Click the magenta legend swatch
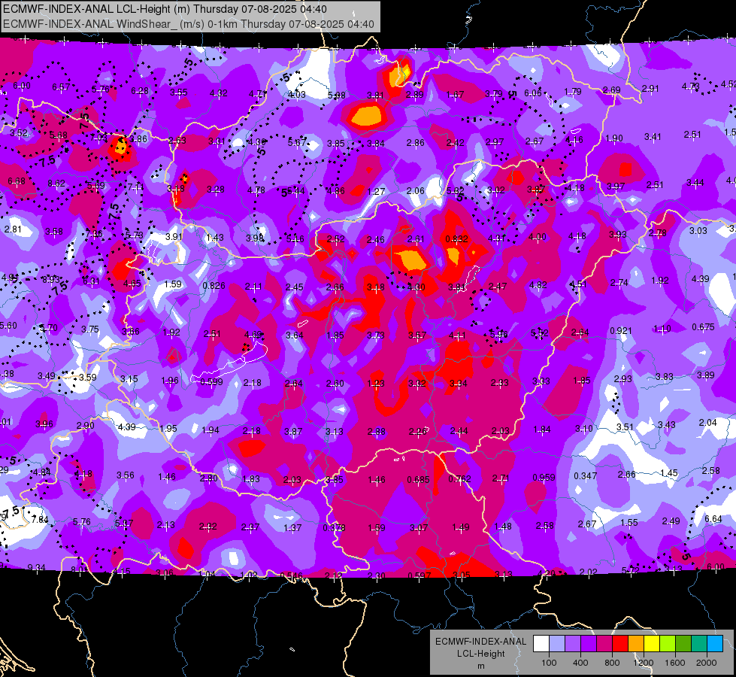Screen dimensions: 736x677 (604, 644)
